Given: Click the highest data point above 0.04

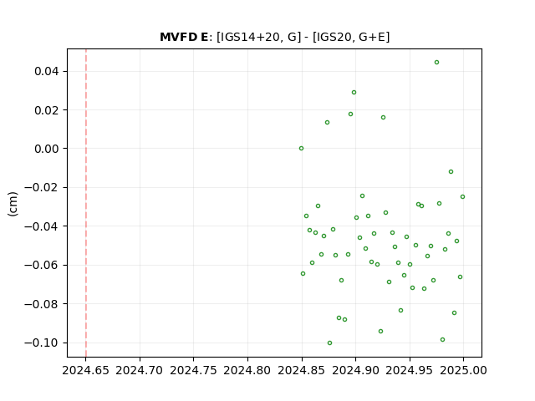Looking at the screenshot, I should 436,63.
